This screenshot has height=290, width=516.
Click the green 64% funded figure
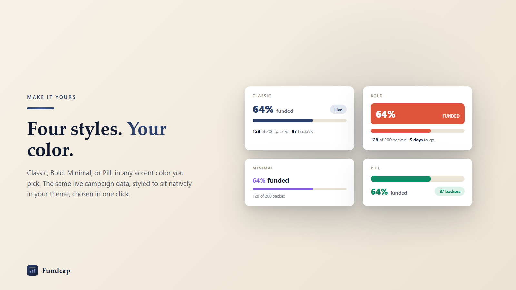[x=389, y=192]
